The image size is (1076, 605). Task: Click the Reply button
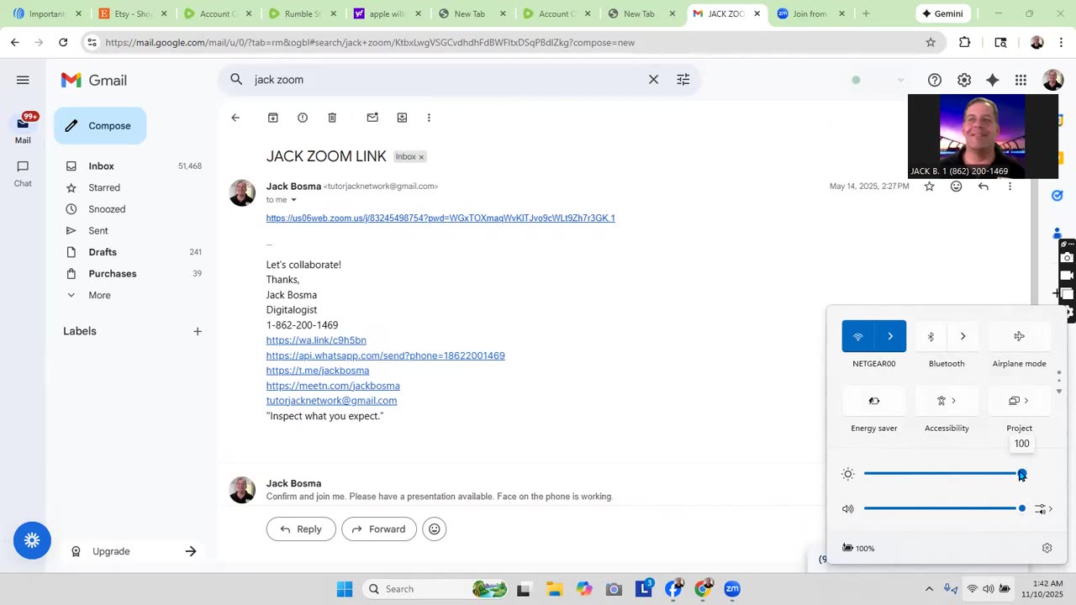pyautogui.click(x=301, y=529)
